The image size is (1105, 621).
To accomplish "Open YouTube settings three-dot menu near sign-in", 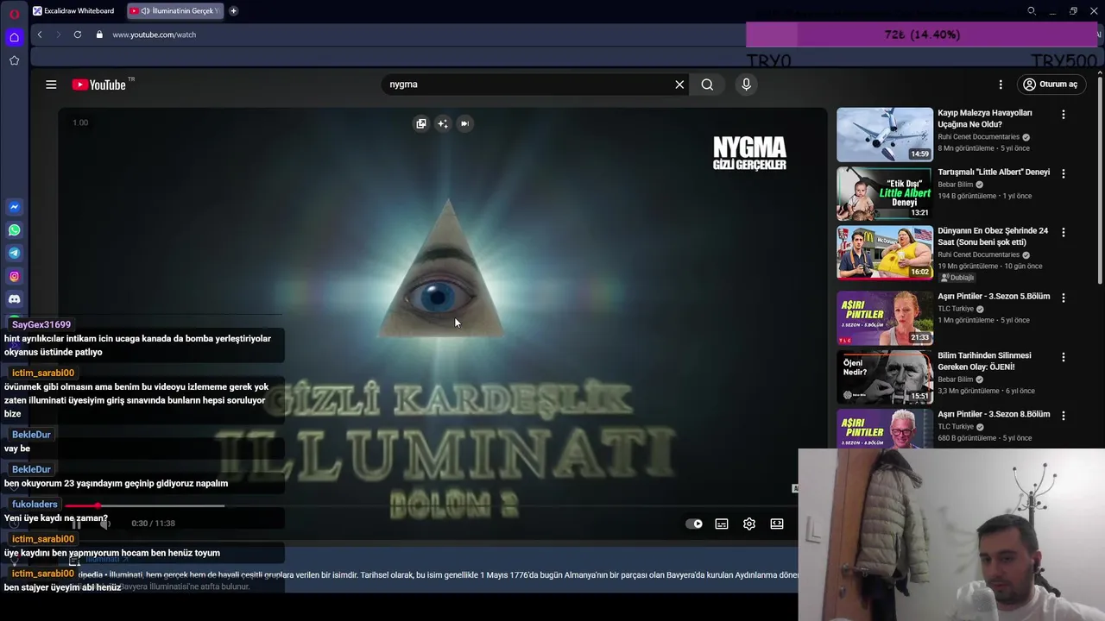I will point(1001,85).
